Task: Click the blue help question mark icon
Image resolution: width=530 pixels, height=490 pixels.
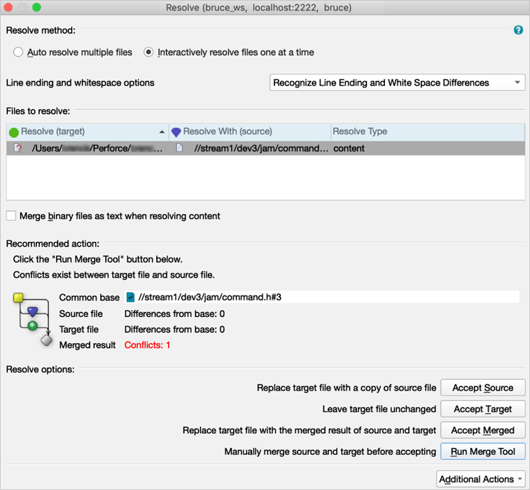Action: (x=518, y=30)
